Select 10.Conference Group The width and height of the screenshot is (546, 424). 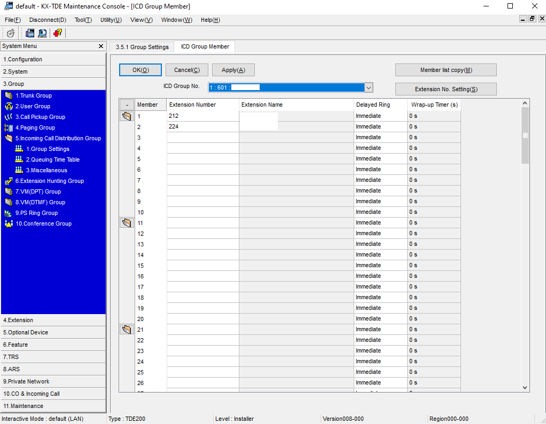tap(43, 224)
